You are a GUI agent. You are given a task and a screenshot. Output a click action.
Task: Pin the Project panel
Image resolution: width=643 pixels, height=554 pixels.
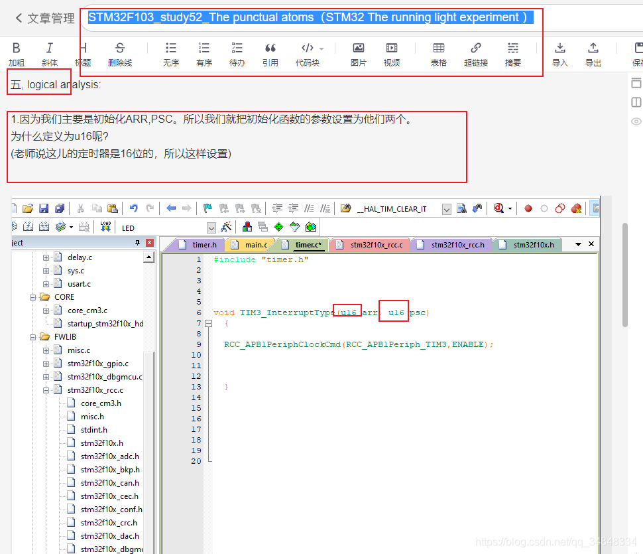(x=137, y=243)
